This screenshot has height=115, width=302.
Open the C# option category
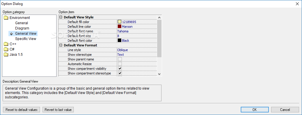point(12,49)
